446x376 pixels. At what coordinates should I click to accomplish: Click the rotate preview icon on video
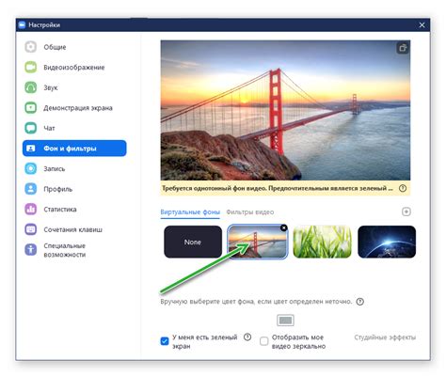(x=403, y=48)
